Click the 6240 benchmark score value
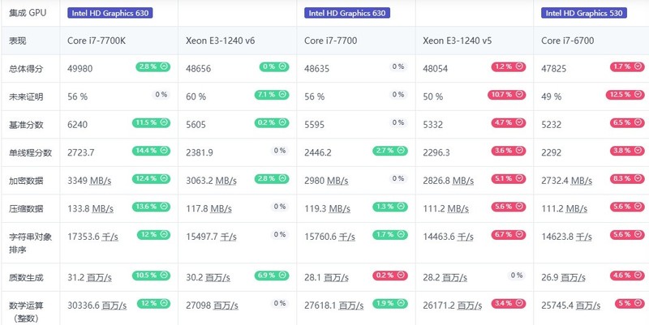 point(77,125)
